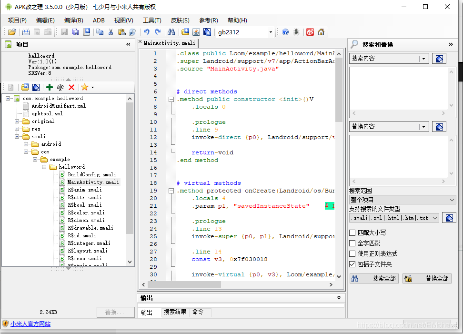The image size is (463, 334).
Task: Click the blue-arrow icon after Java cup
Action: 207,32
